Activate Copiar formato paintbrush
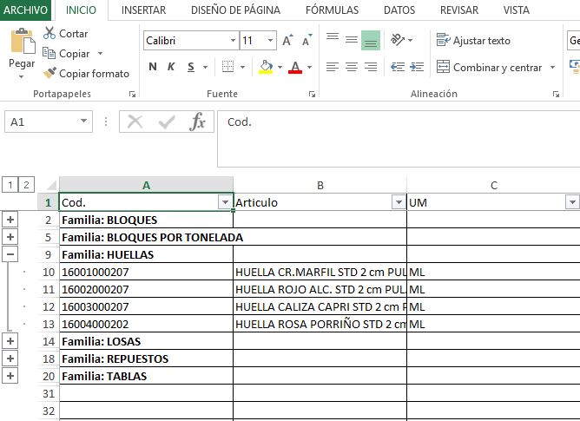 tap(86, 74)
